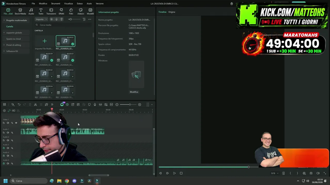Click the Cerca media search field

coord(63,25)
